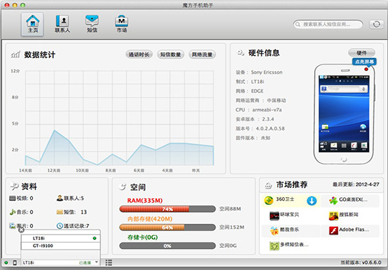Show 网络流量 network traffic statistics

tap(202, 55)
